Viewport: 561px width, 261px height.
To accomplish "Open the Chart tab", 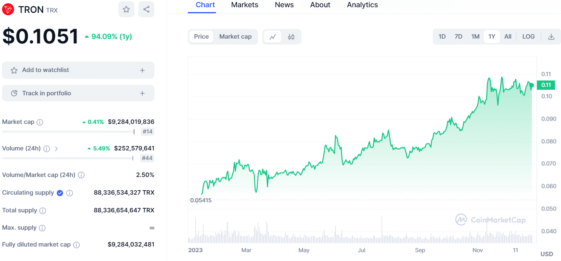I will (x=205, y=5).
